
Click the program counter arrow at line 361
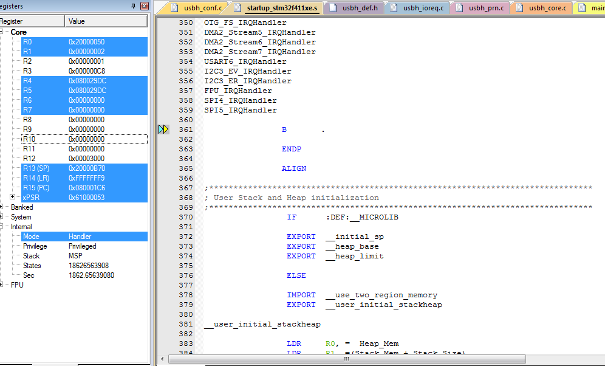163,129
